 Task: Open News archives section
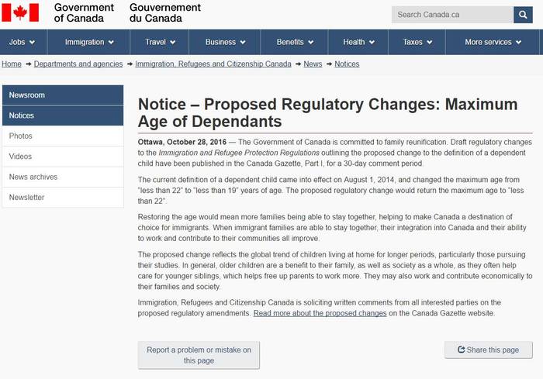click(x=63, y=177)
